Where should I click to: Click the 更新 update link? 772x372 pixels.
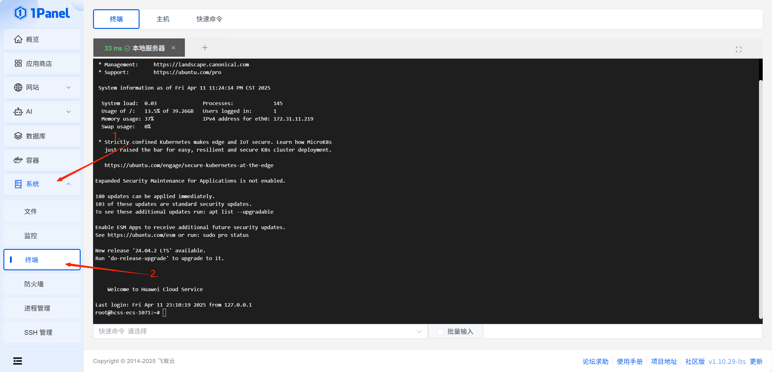click(x=756, y=361)
